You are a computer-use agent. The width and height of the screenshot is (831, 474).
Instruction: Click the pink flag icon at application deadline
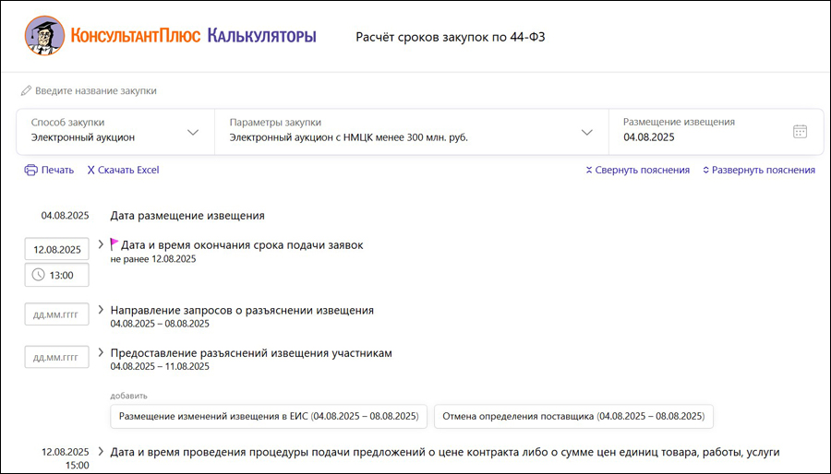114,244
